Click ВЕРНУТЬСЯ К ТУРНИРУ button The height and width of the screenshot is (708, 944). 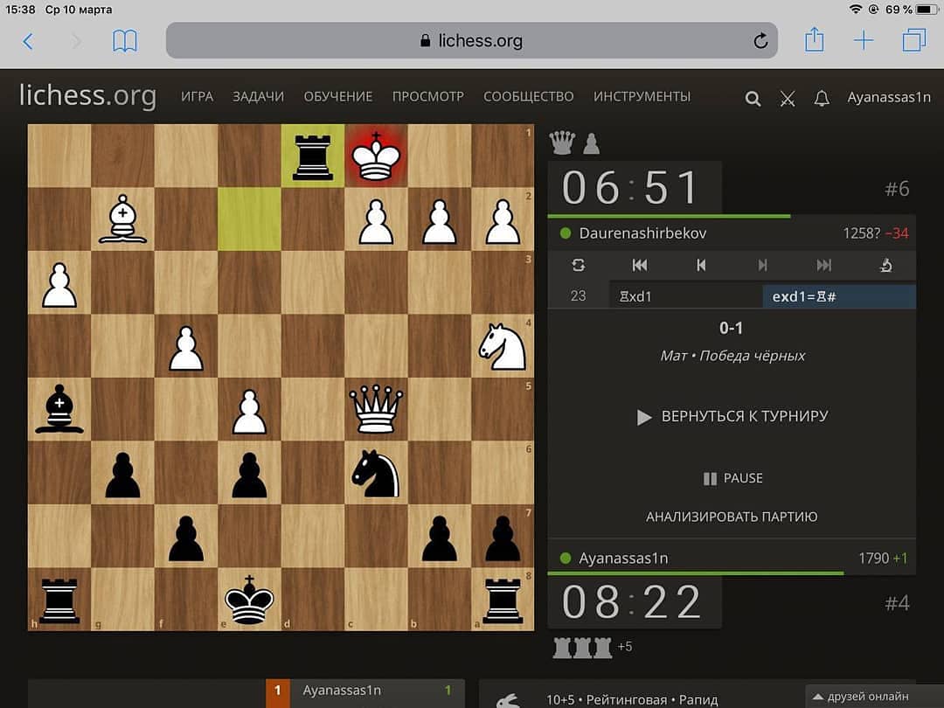coord(732,417)
